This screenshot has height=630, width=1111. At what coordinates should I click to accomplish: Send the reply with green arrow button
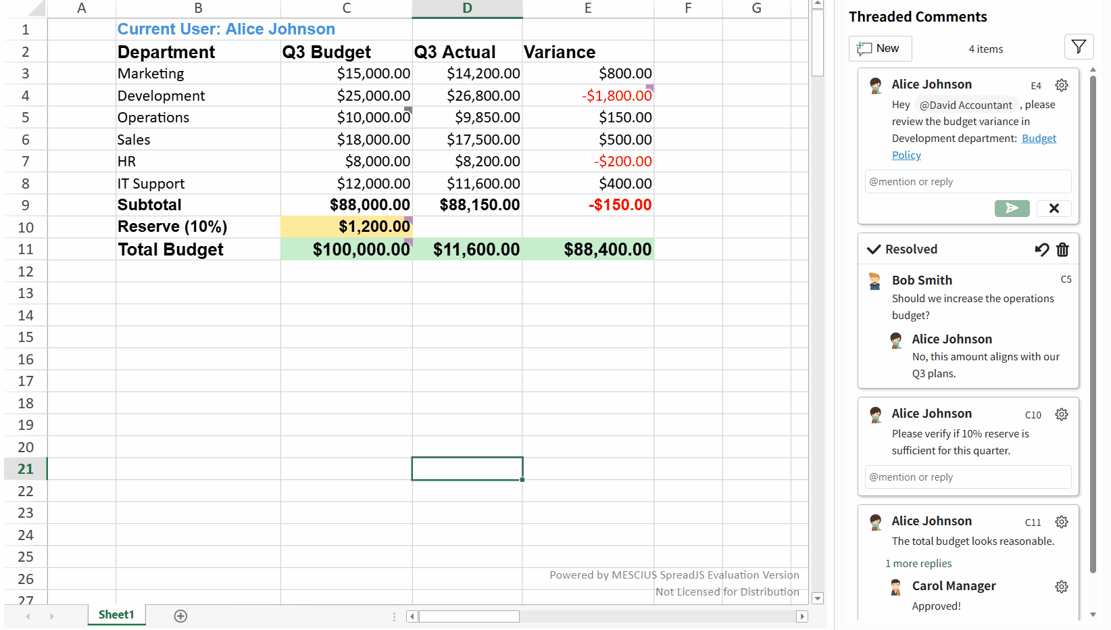(x=1012, y=208)
